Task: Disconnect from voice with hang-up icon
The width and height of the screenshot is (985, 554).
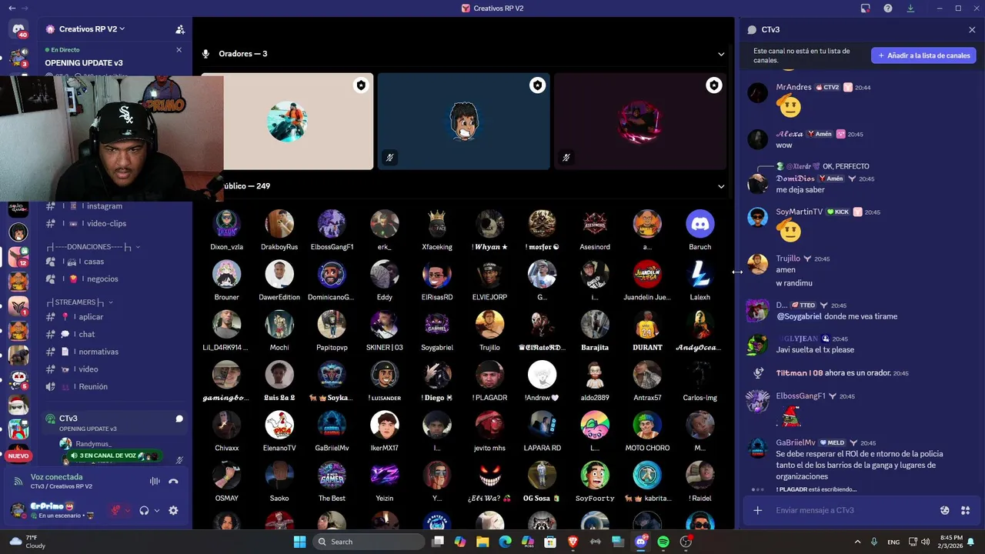Action: click(174, 481)
